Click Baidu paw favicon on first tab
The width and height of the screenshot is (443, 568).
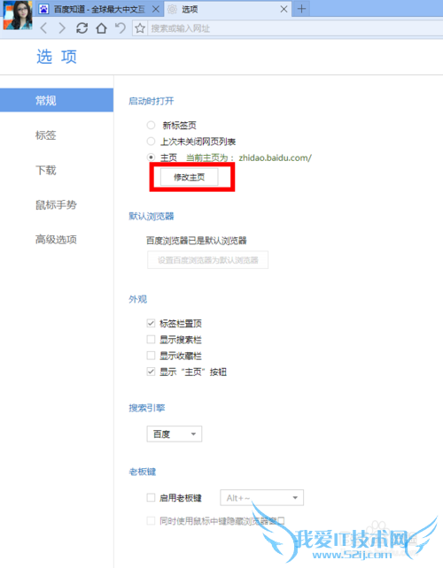(x=44, y=9)
